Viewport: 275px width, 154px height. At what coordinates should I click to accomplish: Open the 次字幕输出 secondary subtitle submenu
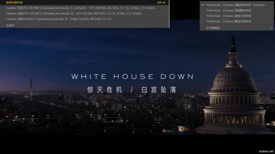(x=236, y=28)
